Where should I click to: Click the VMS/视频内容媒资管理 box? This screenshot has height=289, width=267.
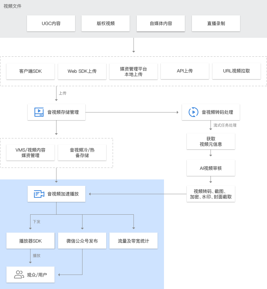point(30,153)
